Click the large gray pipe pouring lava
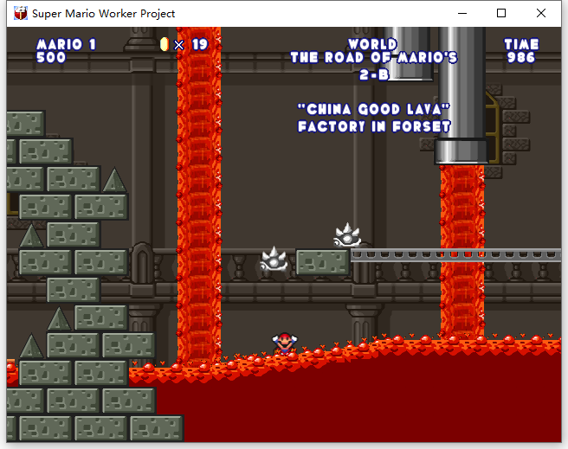Image resolution: width=568 pixels, height=449 pixels. click(461, 96)
